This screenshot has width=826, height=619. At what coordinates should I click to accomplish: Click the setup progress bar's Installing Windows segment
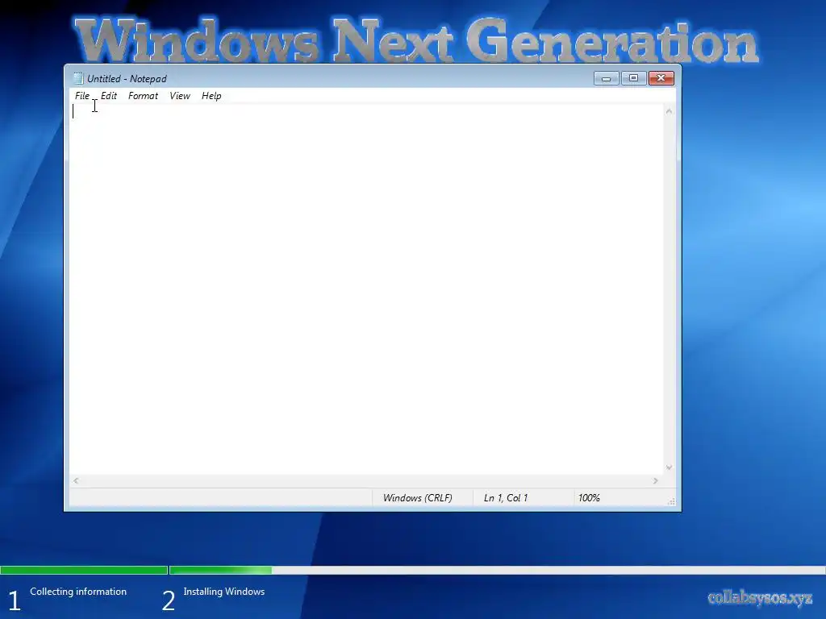tap(497, 570)
